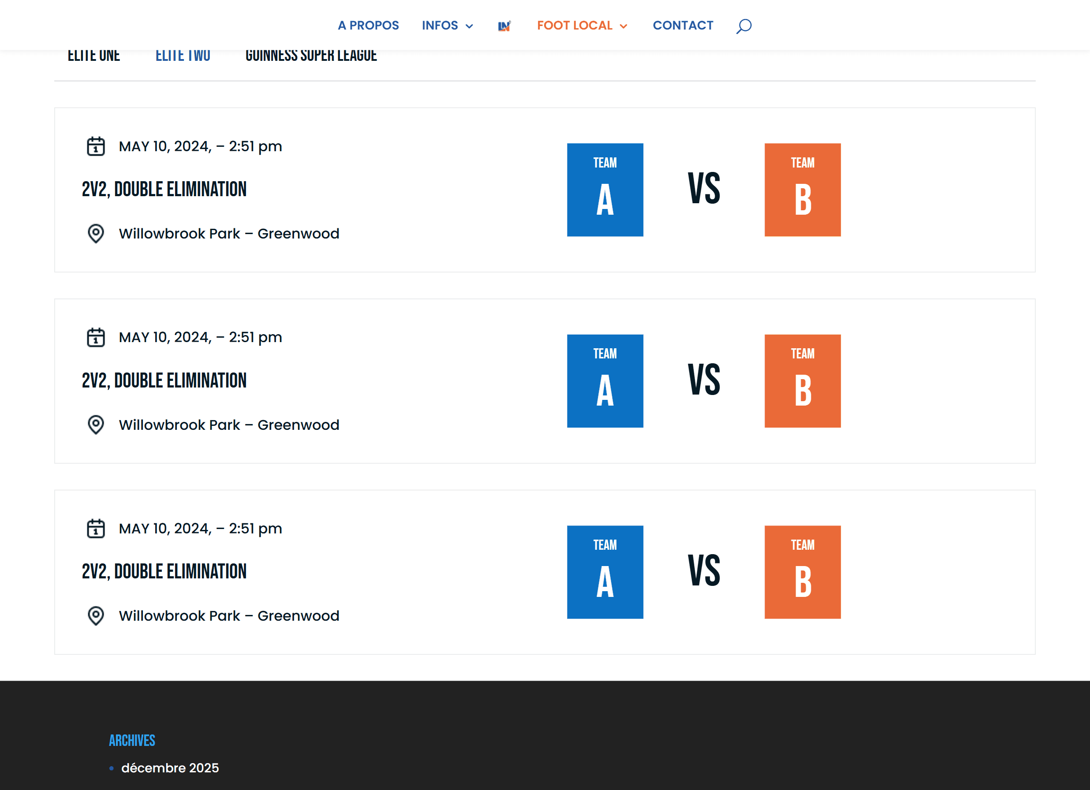Image resolution: width=1090 pixels, height=790 pixels.
Task: Click location pin icon of second match
Action: [x=96, y=425]
